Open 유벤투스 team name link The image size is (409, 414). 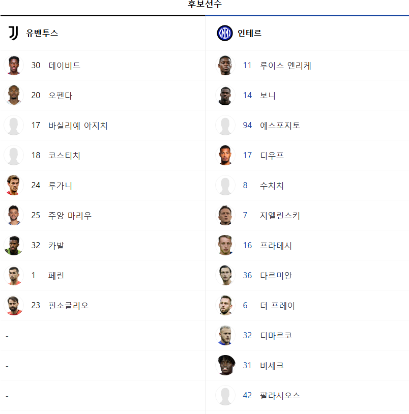tap(42, 33)
